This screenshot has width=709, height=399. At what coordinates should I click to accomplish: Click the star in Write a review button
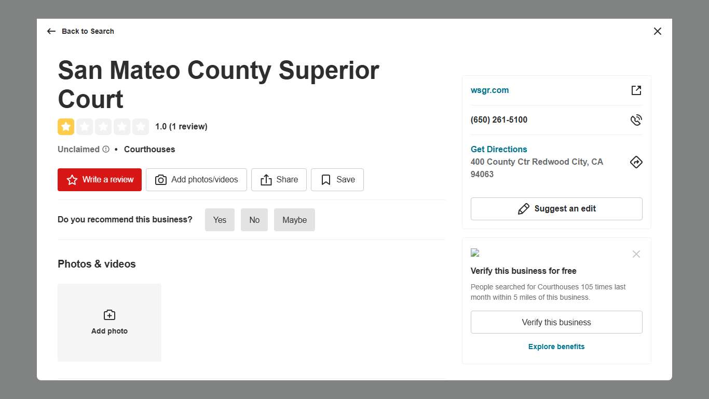[72, 179]
